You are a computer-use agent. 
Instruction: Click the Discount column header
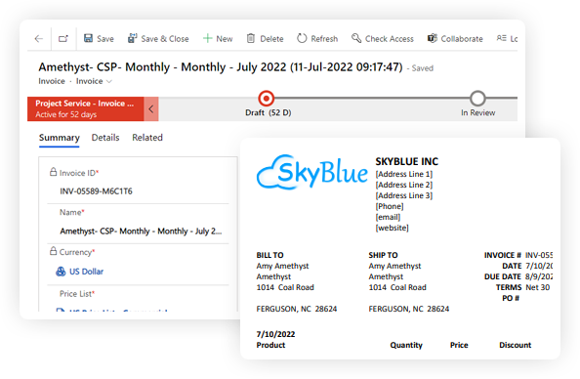click(x=516, y=345)
